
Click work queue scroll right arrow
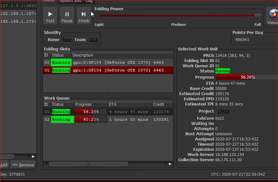click(x=170, y=164)
